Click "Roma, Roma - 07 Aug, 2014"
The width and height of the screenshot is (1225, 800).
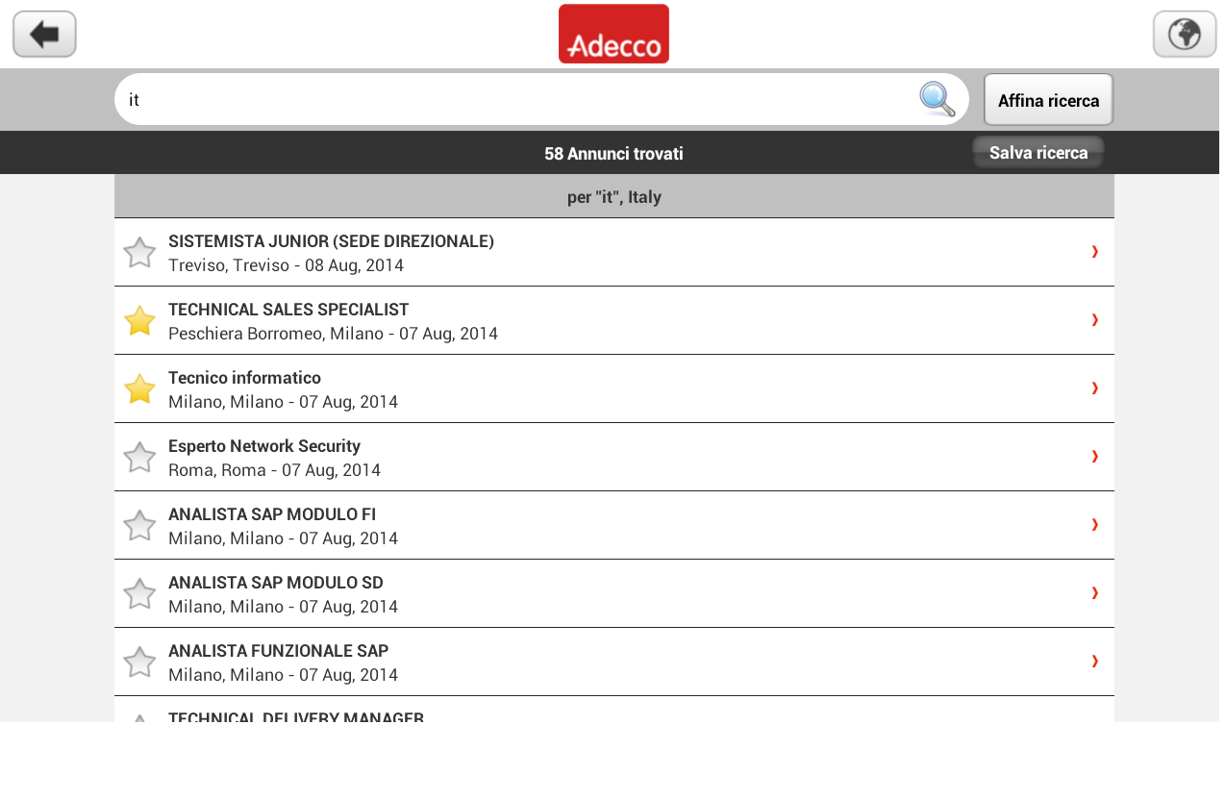[x=274, y=470]
